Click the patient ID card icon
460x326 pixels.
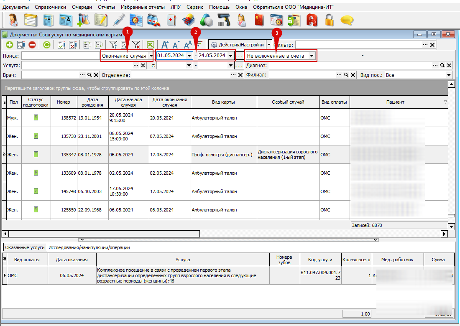click(x=66, y=20)
